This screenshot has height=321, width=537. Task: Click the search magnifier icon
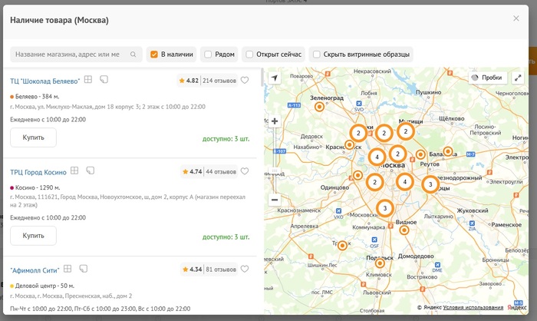tap(133, 55)
